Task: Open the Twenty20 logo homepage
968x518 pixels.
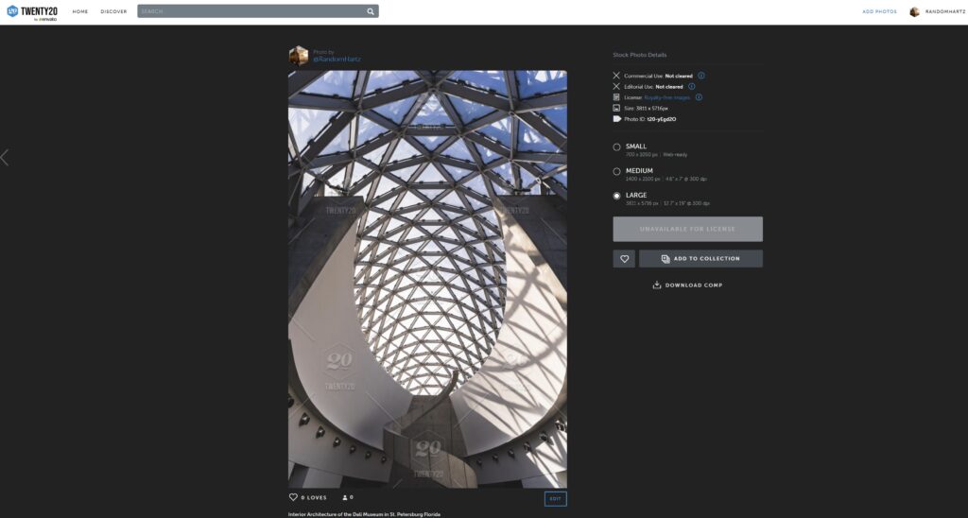Action: tap(32, 12)
